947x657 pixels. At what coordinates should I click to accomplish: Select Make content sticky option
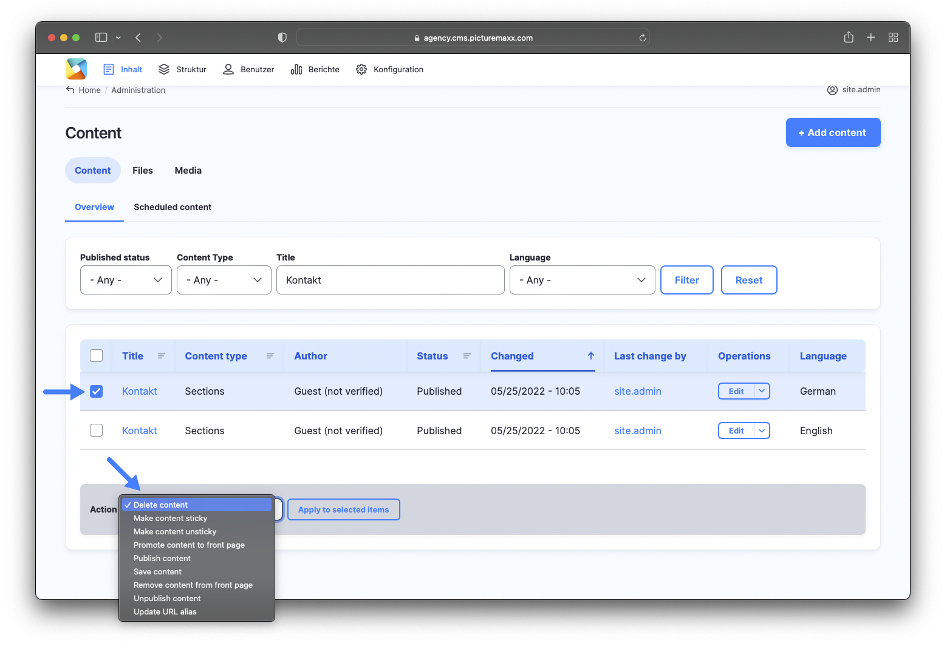[197, 518]
